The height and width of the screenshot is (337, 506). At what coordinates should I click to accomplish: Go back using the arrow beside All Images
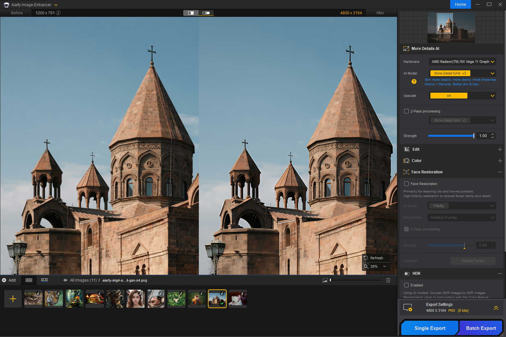coord(65,280)
